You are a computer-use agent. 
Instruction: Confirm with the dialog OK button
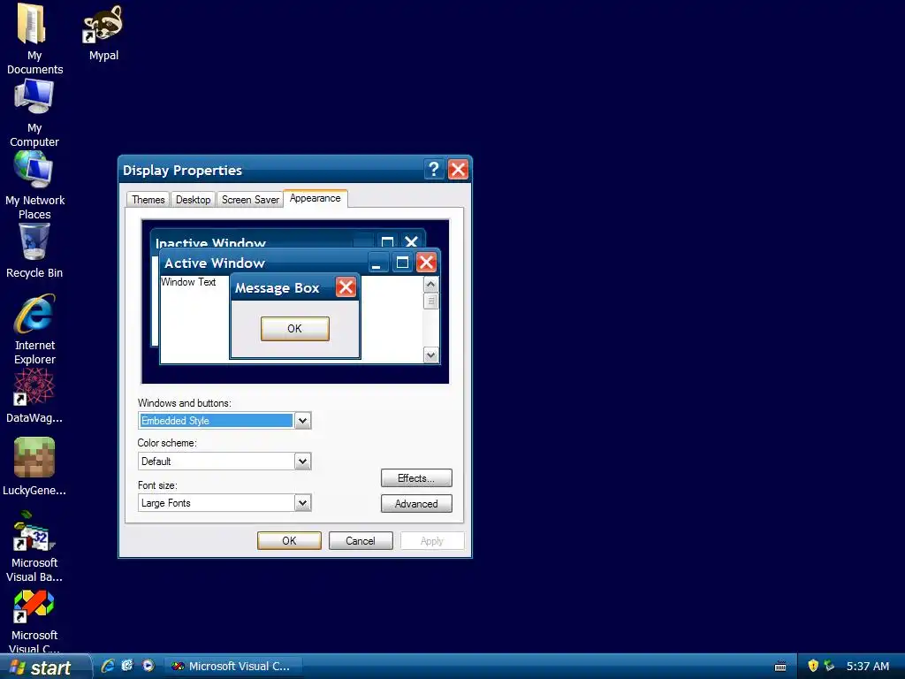289,540
